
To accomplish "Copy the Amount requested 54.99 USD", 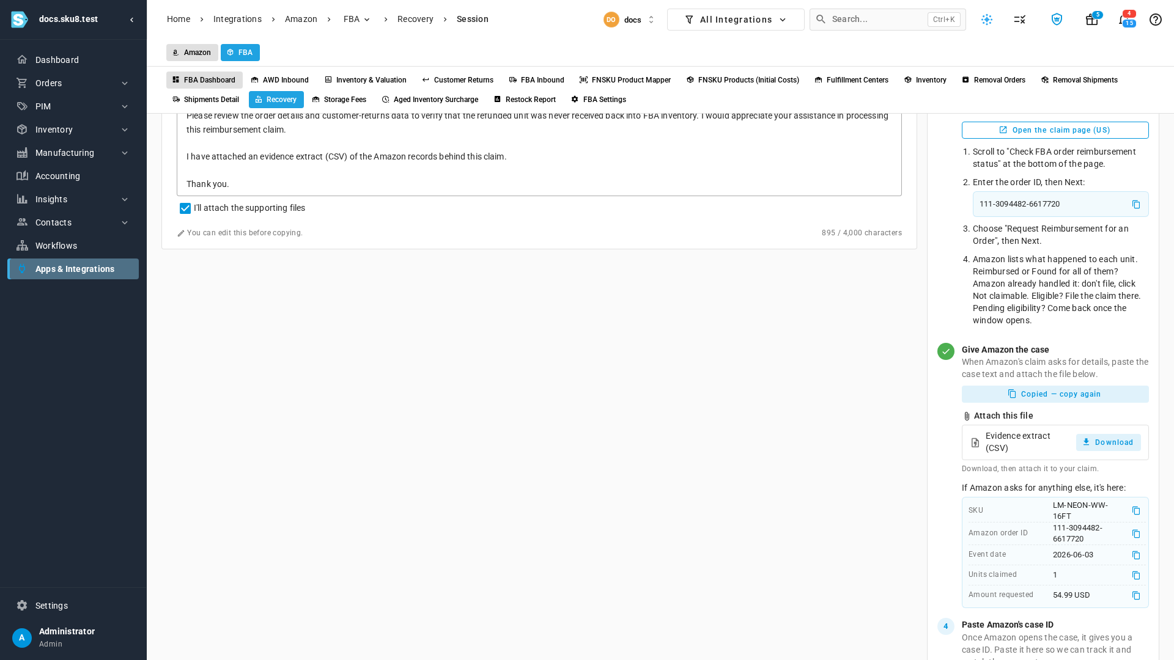I will click(1136, 596).
